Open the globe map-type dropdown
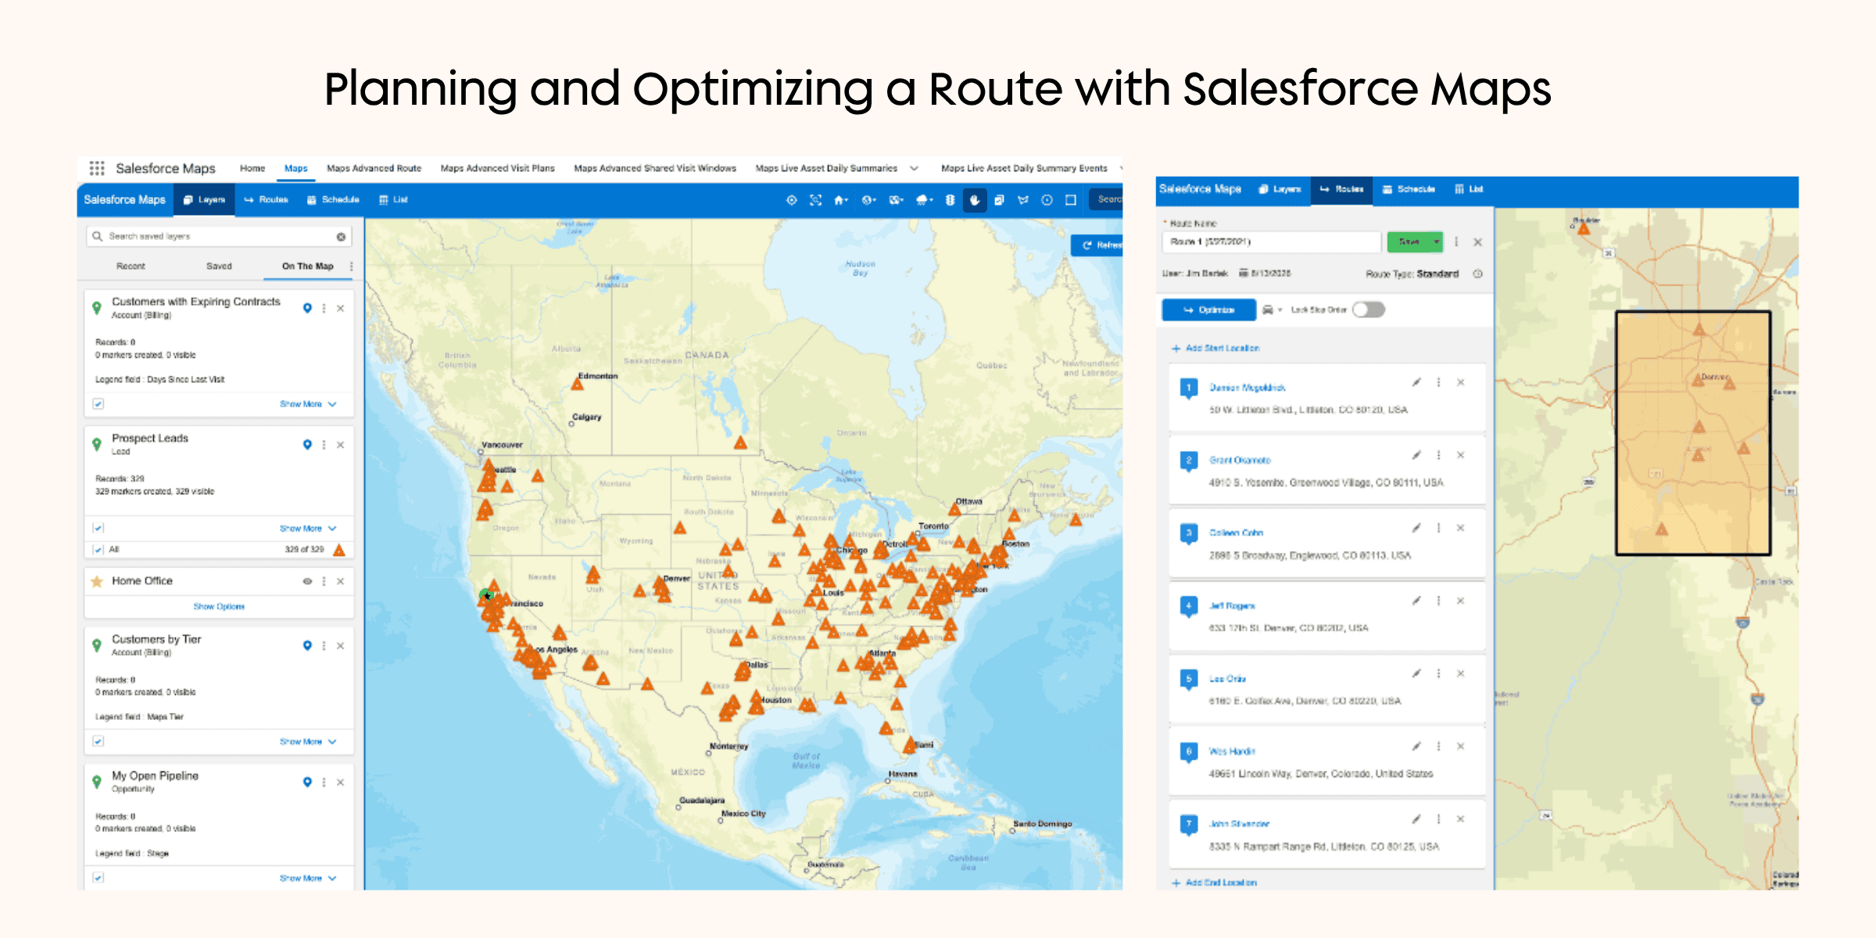Image resolution: width=1876 pixels, height=938 pixels. (x=869, y=200)
